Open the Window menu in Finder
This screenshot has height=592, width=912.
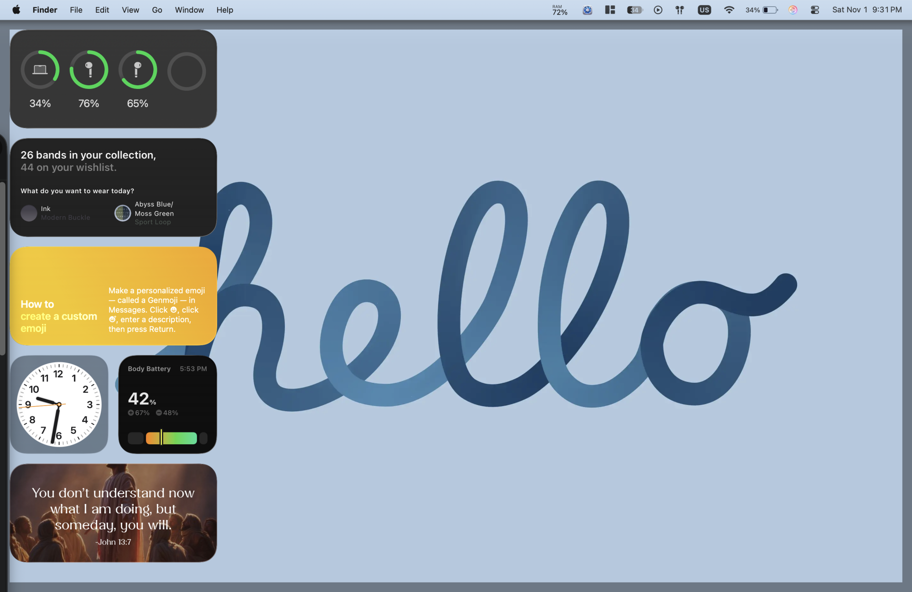coord(189,10)
